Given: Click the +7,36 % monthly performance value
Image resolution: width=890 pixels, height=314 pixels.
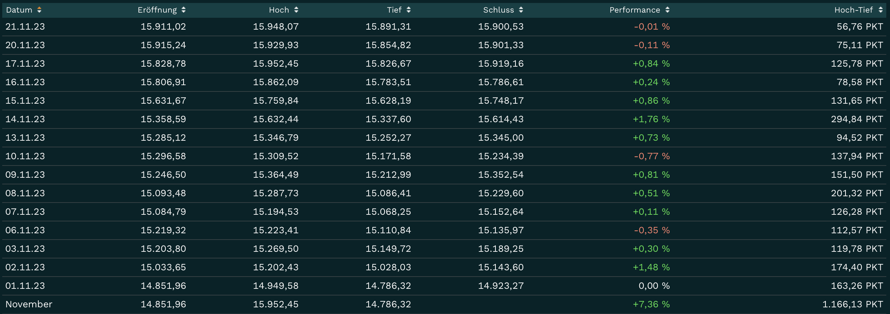Looking at the screenshot, I should click(651, 304).
